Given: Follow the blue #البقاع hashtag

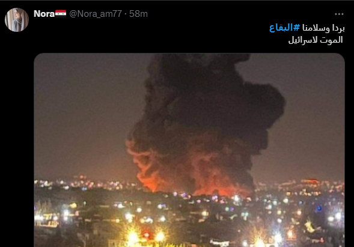Looking at the screenshot, I should (284, 28).
